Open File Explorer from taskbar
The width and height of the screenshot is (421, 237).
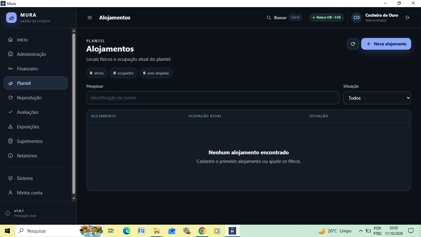click(x=157, y=231)
